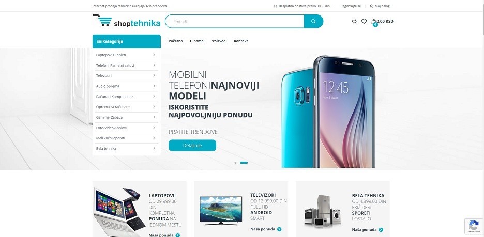Expand the Laptopovi i Tableti category
The width and height of the screenshot is (484, 237).
(127, 55)
